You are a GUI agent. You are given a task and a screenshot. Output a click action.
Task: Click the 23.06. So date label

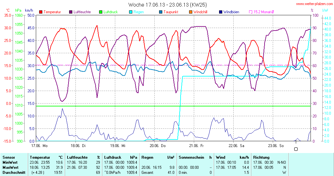(276, 146)
